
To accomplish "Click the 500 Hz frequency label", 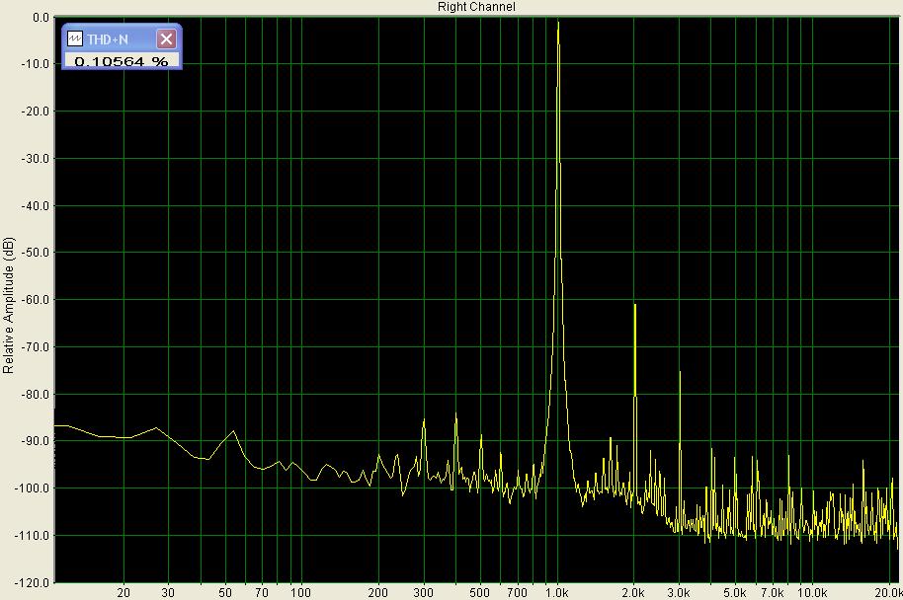I will coord(480,593).
